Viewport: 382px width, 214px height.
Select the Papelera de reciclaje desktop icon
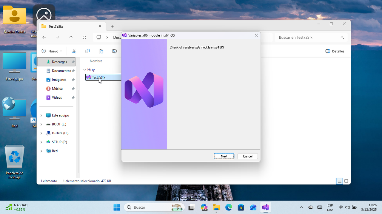point(14,162)
